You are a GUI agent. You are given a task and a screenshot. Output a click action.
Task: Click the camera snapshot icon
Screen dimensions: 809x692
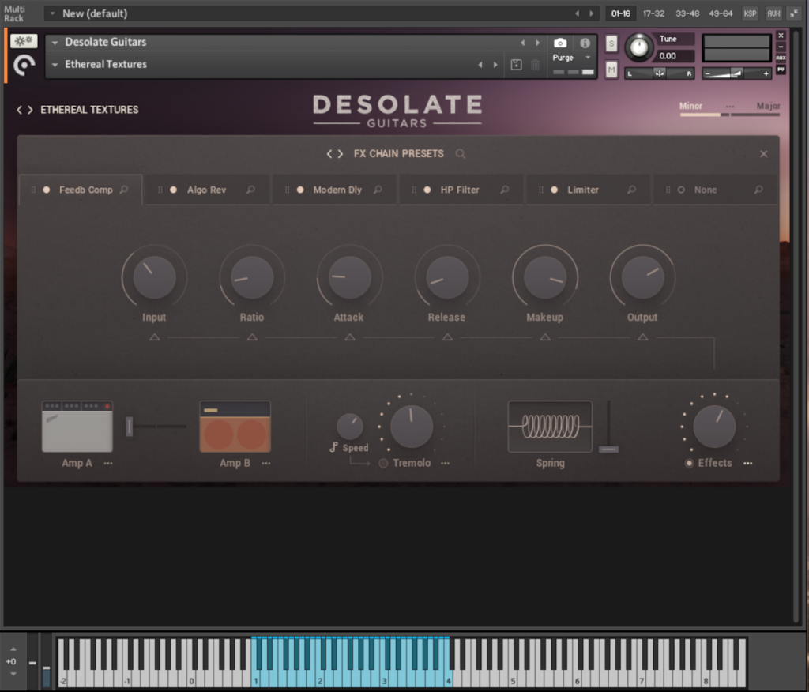point(560,43)
